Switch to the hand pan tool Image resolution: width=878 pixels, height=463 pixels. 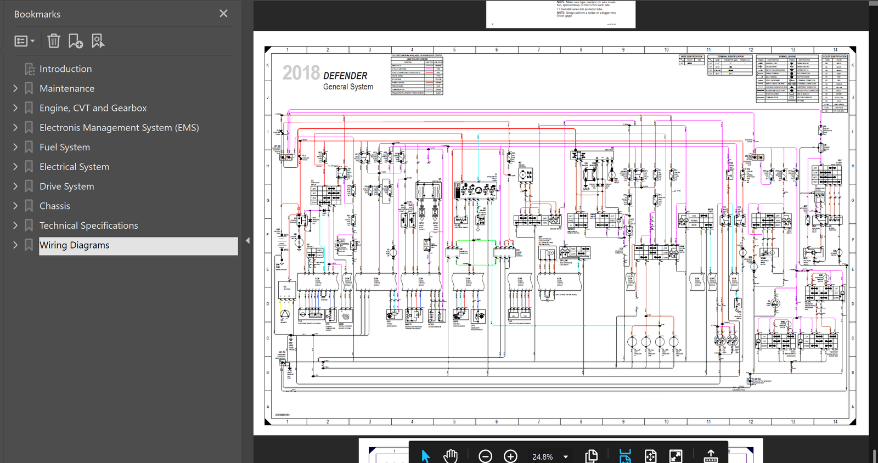tap(451, 456)
